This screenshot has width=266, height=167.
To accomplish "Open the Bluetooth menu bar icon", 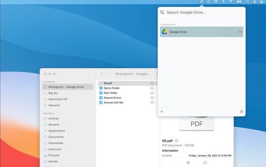I will click(224, 2).
